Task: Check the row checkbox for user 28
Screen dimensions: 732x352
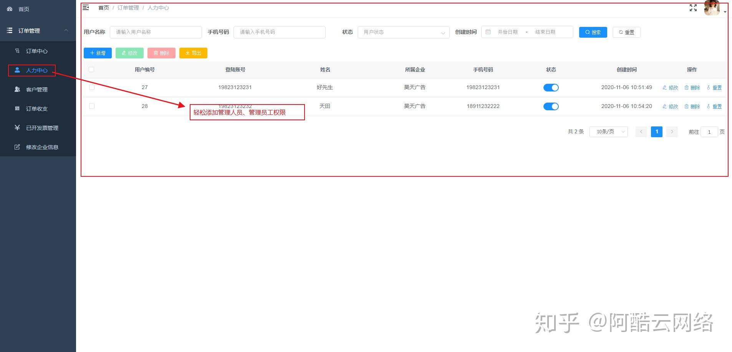Action: [x=91, y=106]
